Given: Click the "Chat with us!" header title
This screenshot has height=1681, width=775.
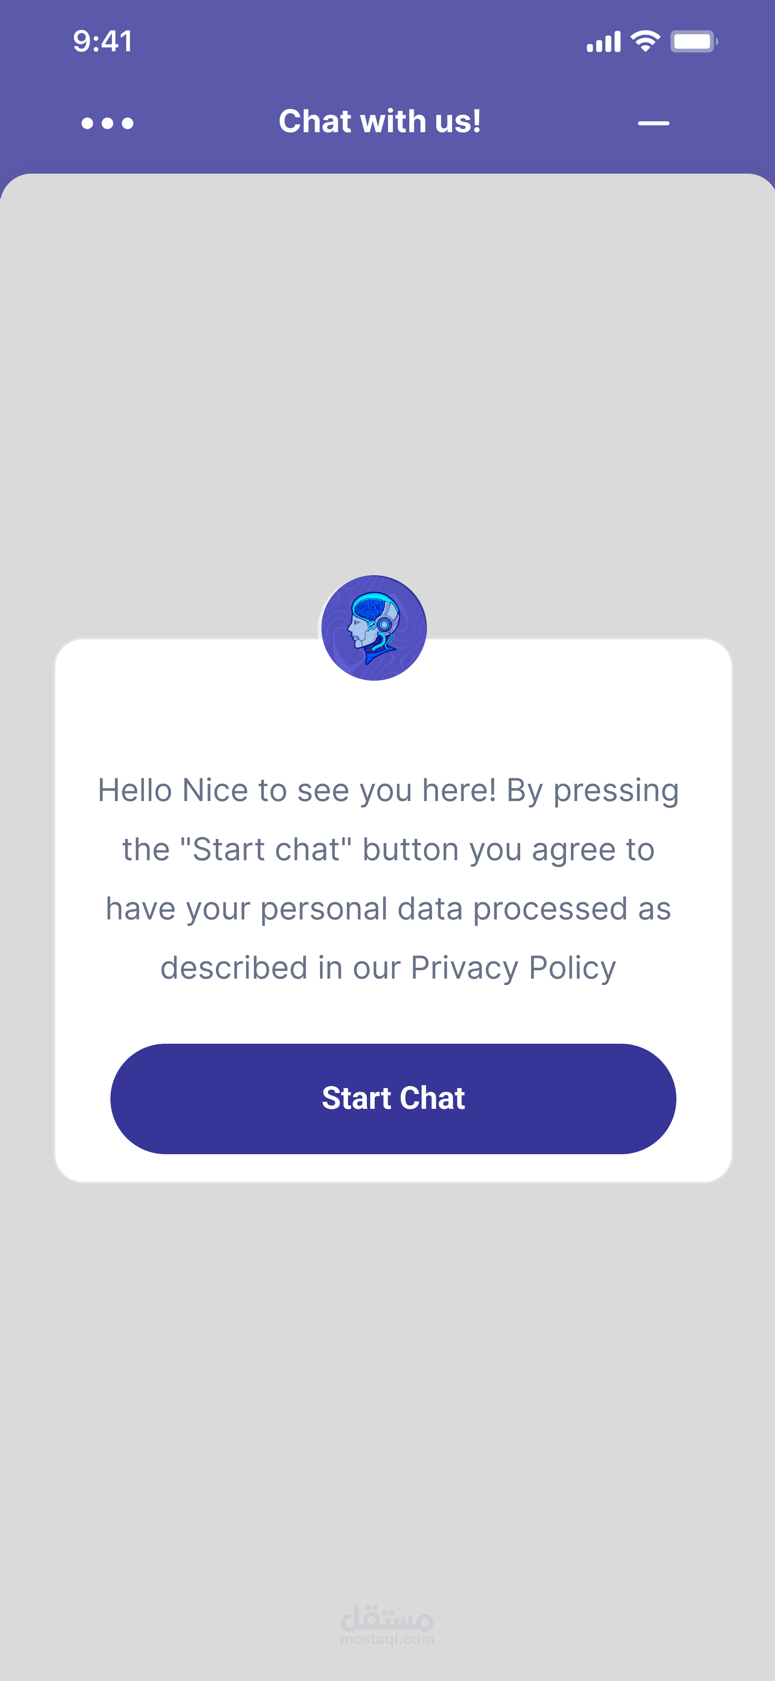Looking at the screenshot, I should click(x=380, y=122).
